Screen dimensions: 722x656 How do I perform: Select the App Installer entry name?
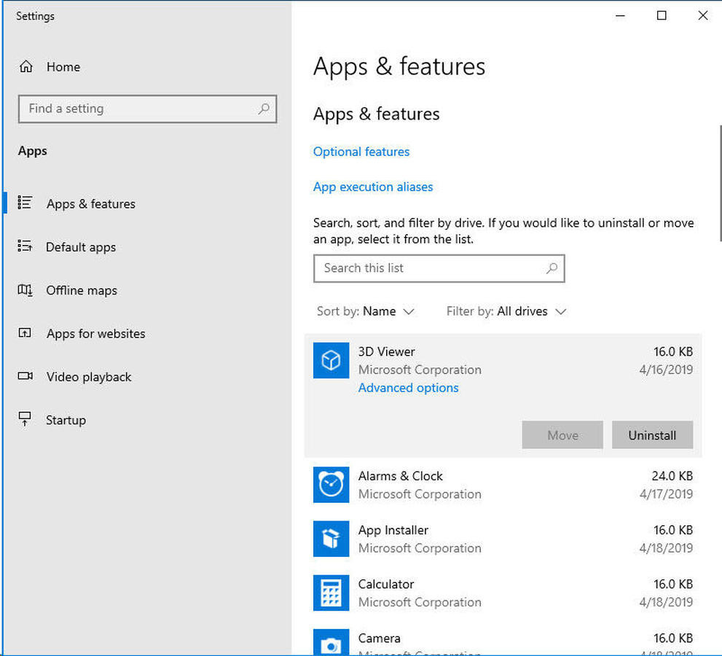(x=393, y=530)
